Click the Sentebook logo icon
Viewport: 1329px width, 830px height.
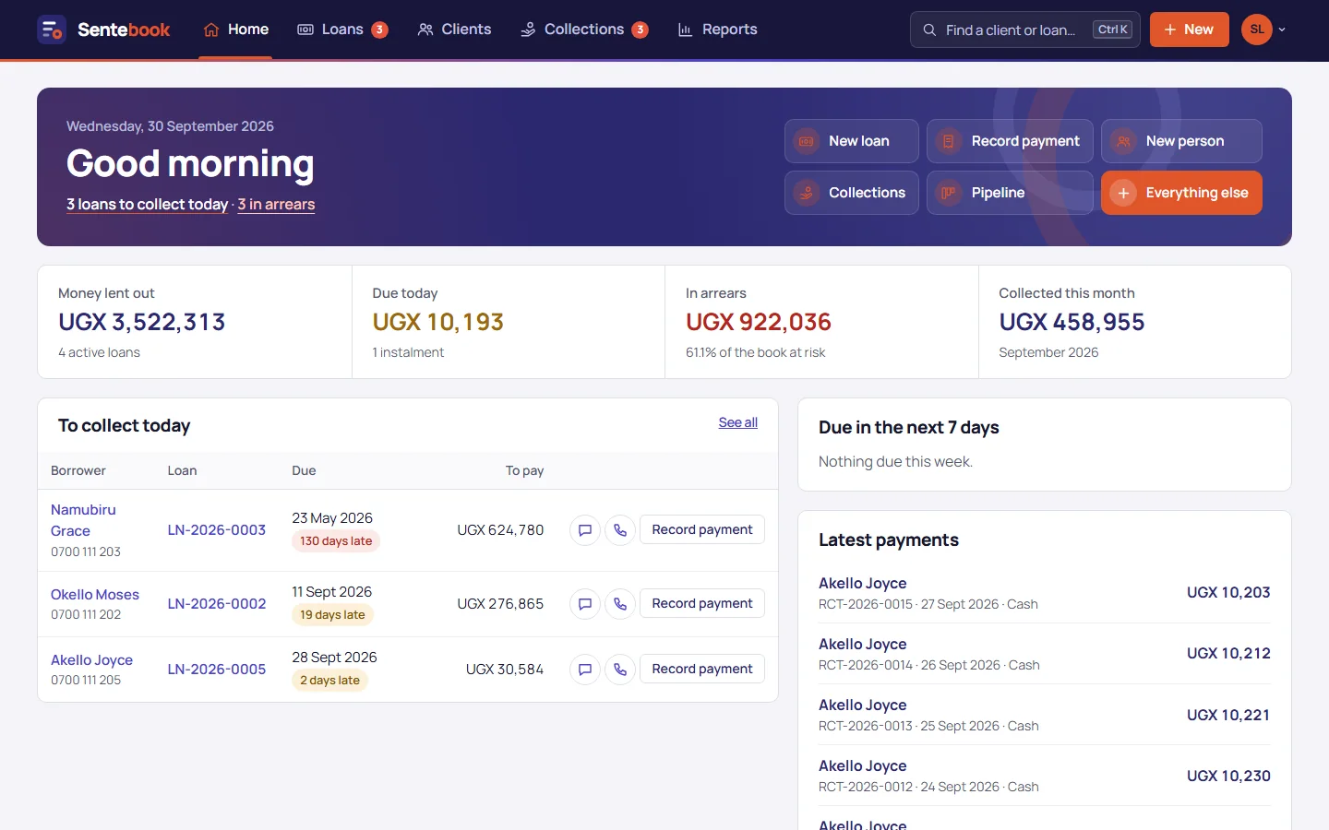pyautogui.click(x=52, y=30)
